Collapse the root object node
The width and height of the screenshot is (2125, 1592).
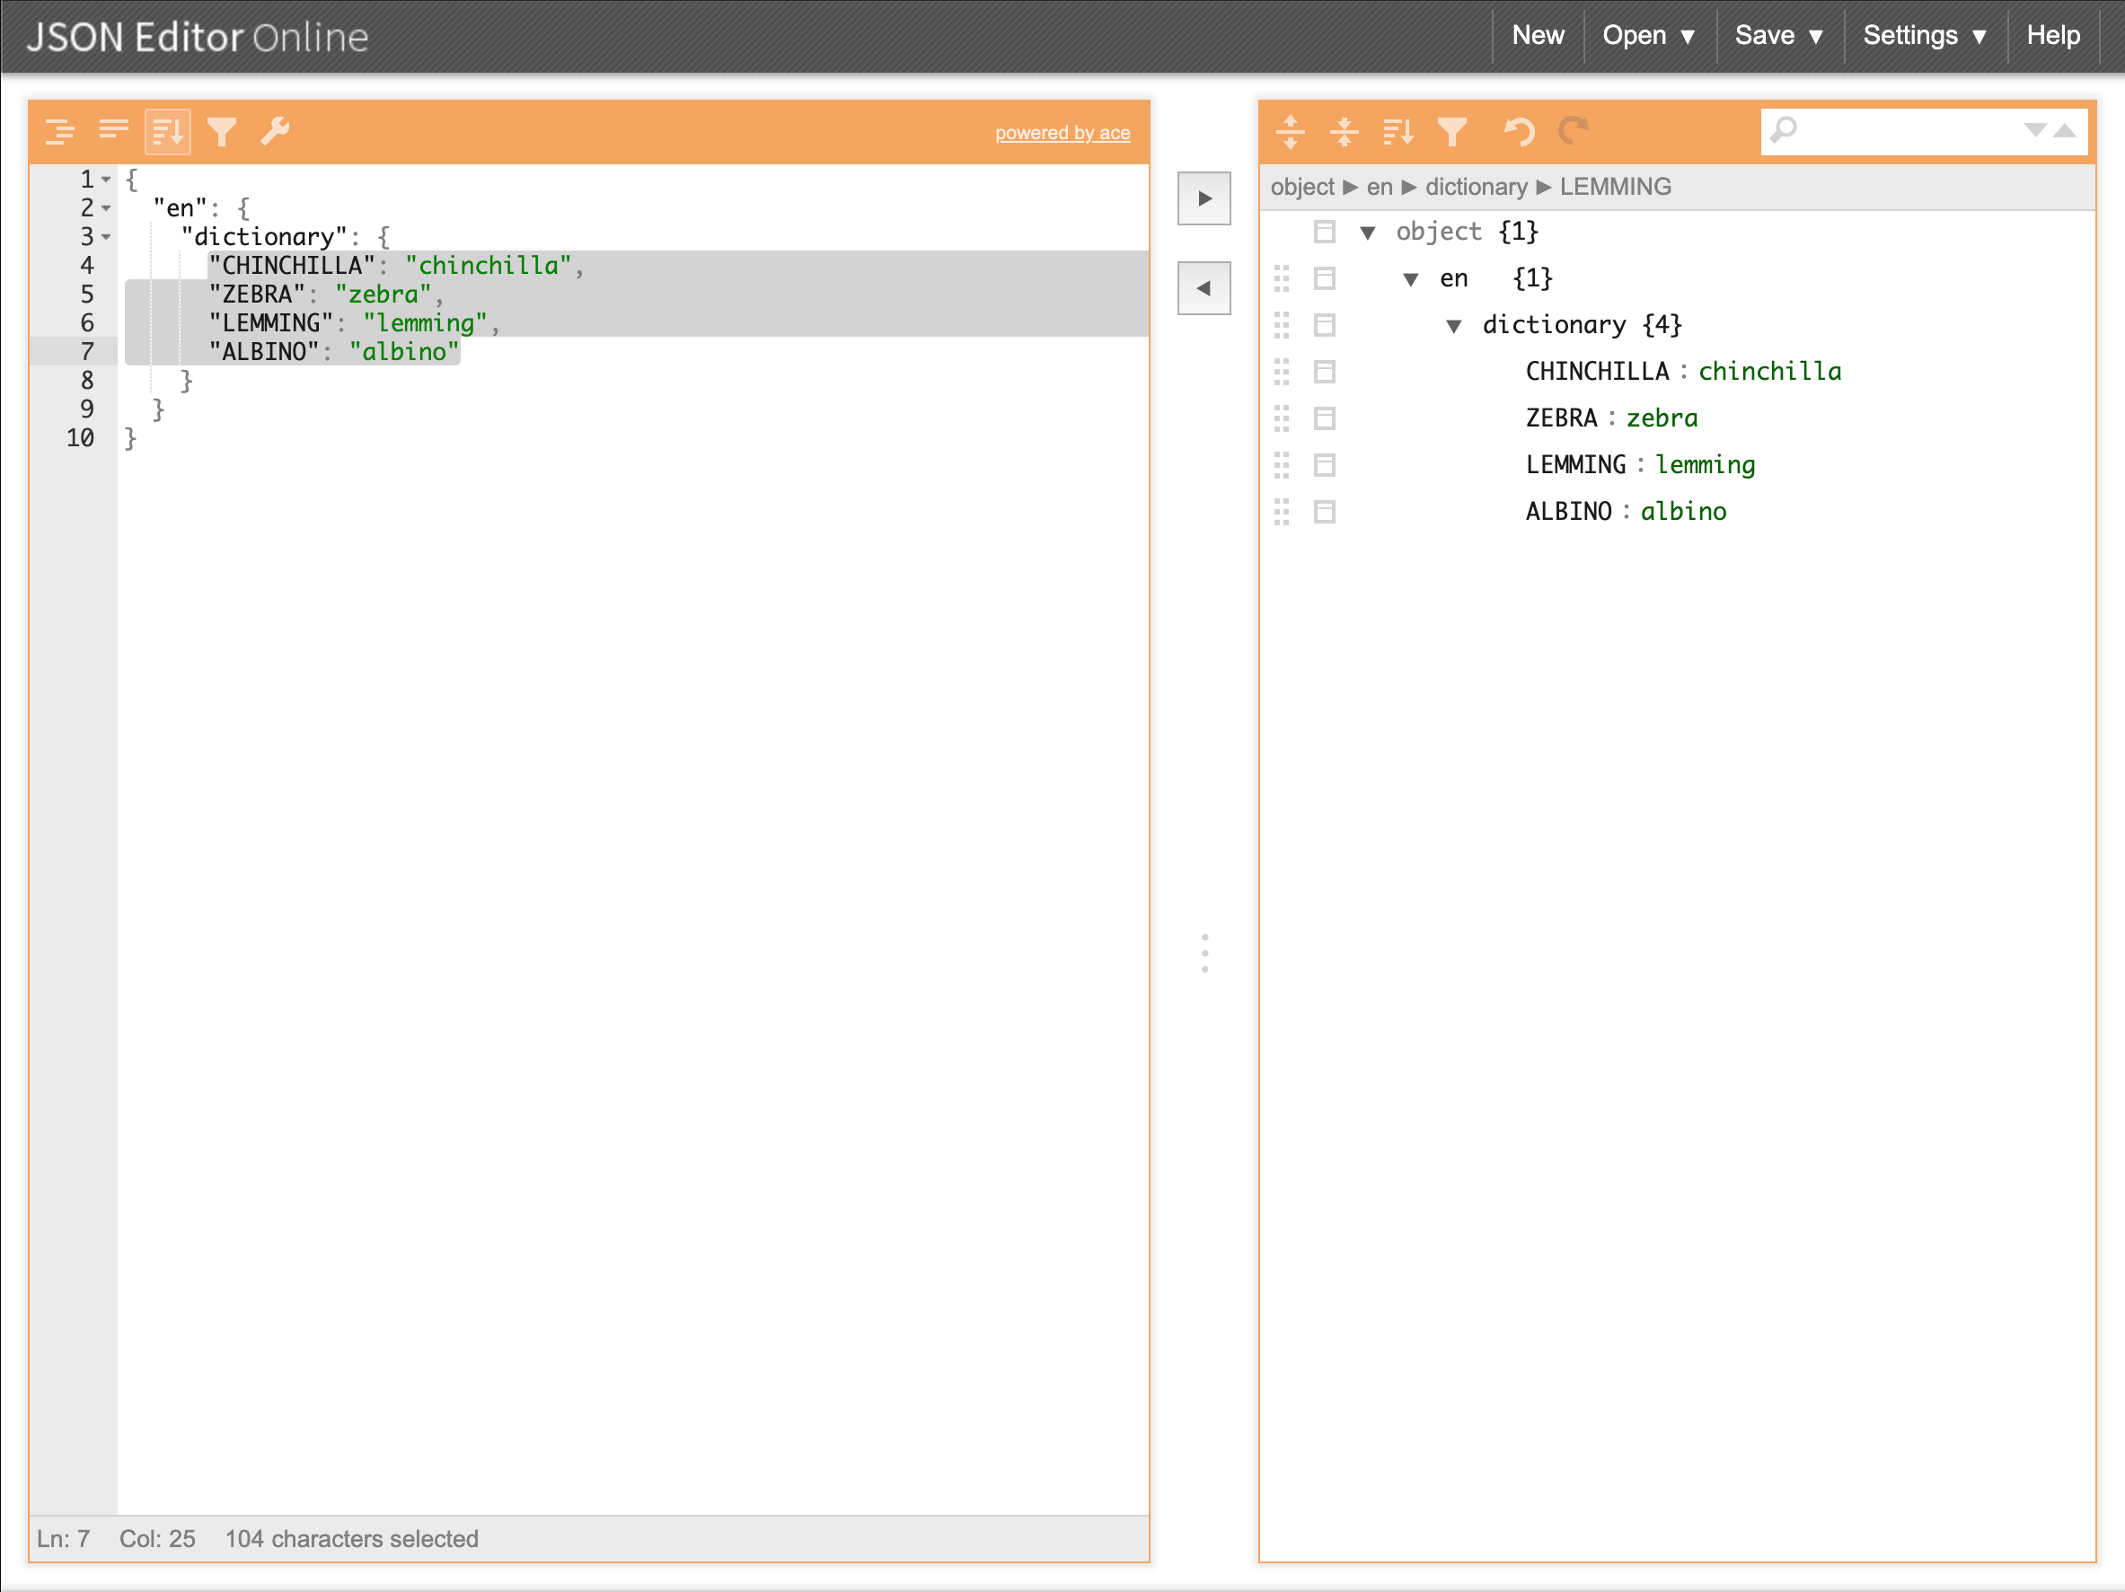point(1368,232)
